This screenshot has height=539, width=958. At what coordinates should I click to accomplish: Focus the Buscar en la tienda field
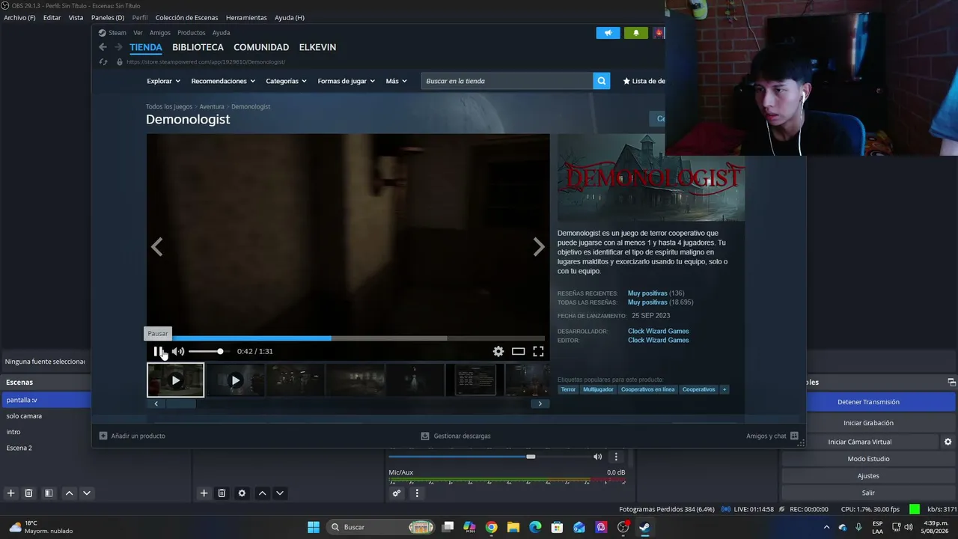click(507, 81)
